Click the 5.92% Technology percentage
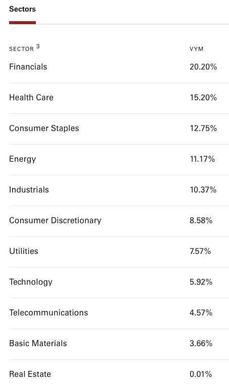 (201, 282)
